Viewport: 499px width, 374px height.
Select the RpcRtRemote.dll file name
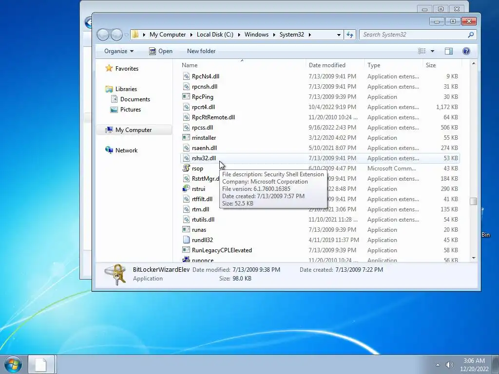click(213, 117)
